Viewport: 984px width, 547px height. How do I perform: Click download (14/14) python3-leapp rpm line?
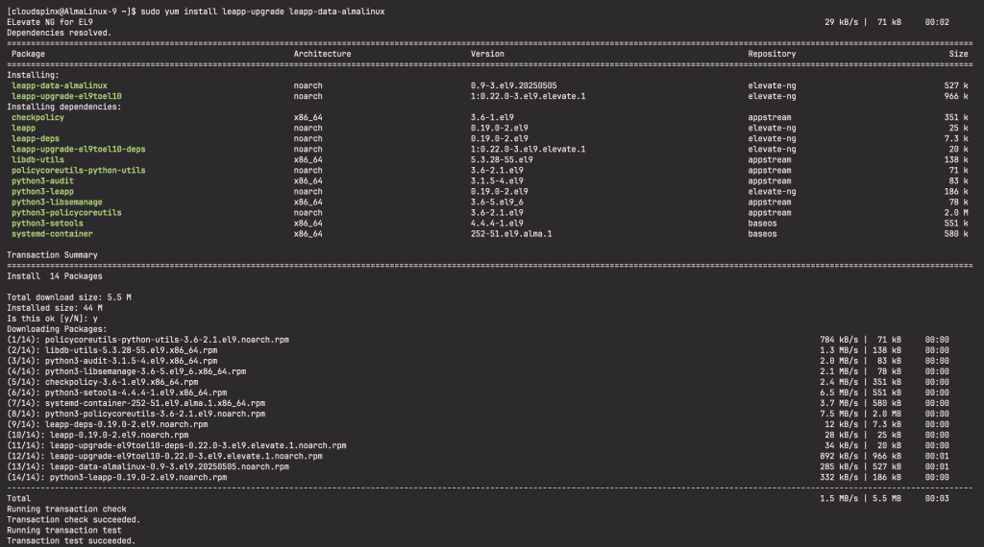116,478
